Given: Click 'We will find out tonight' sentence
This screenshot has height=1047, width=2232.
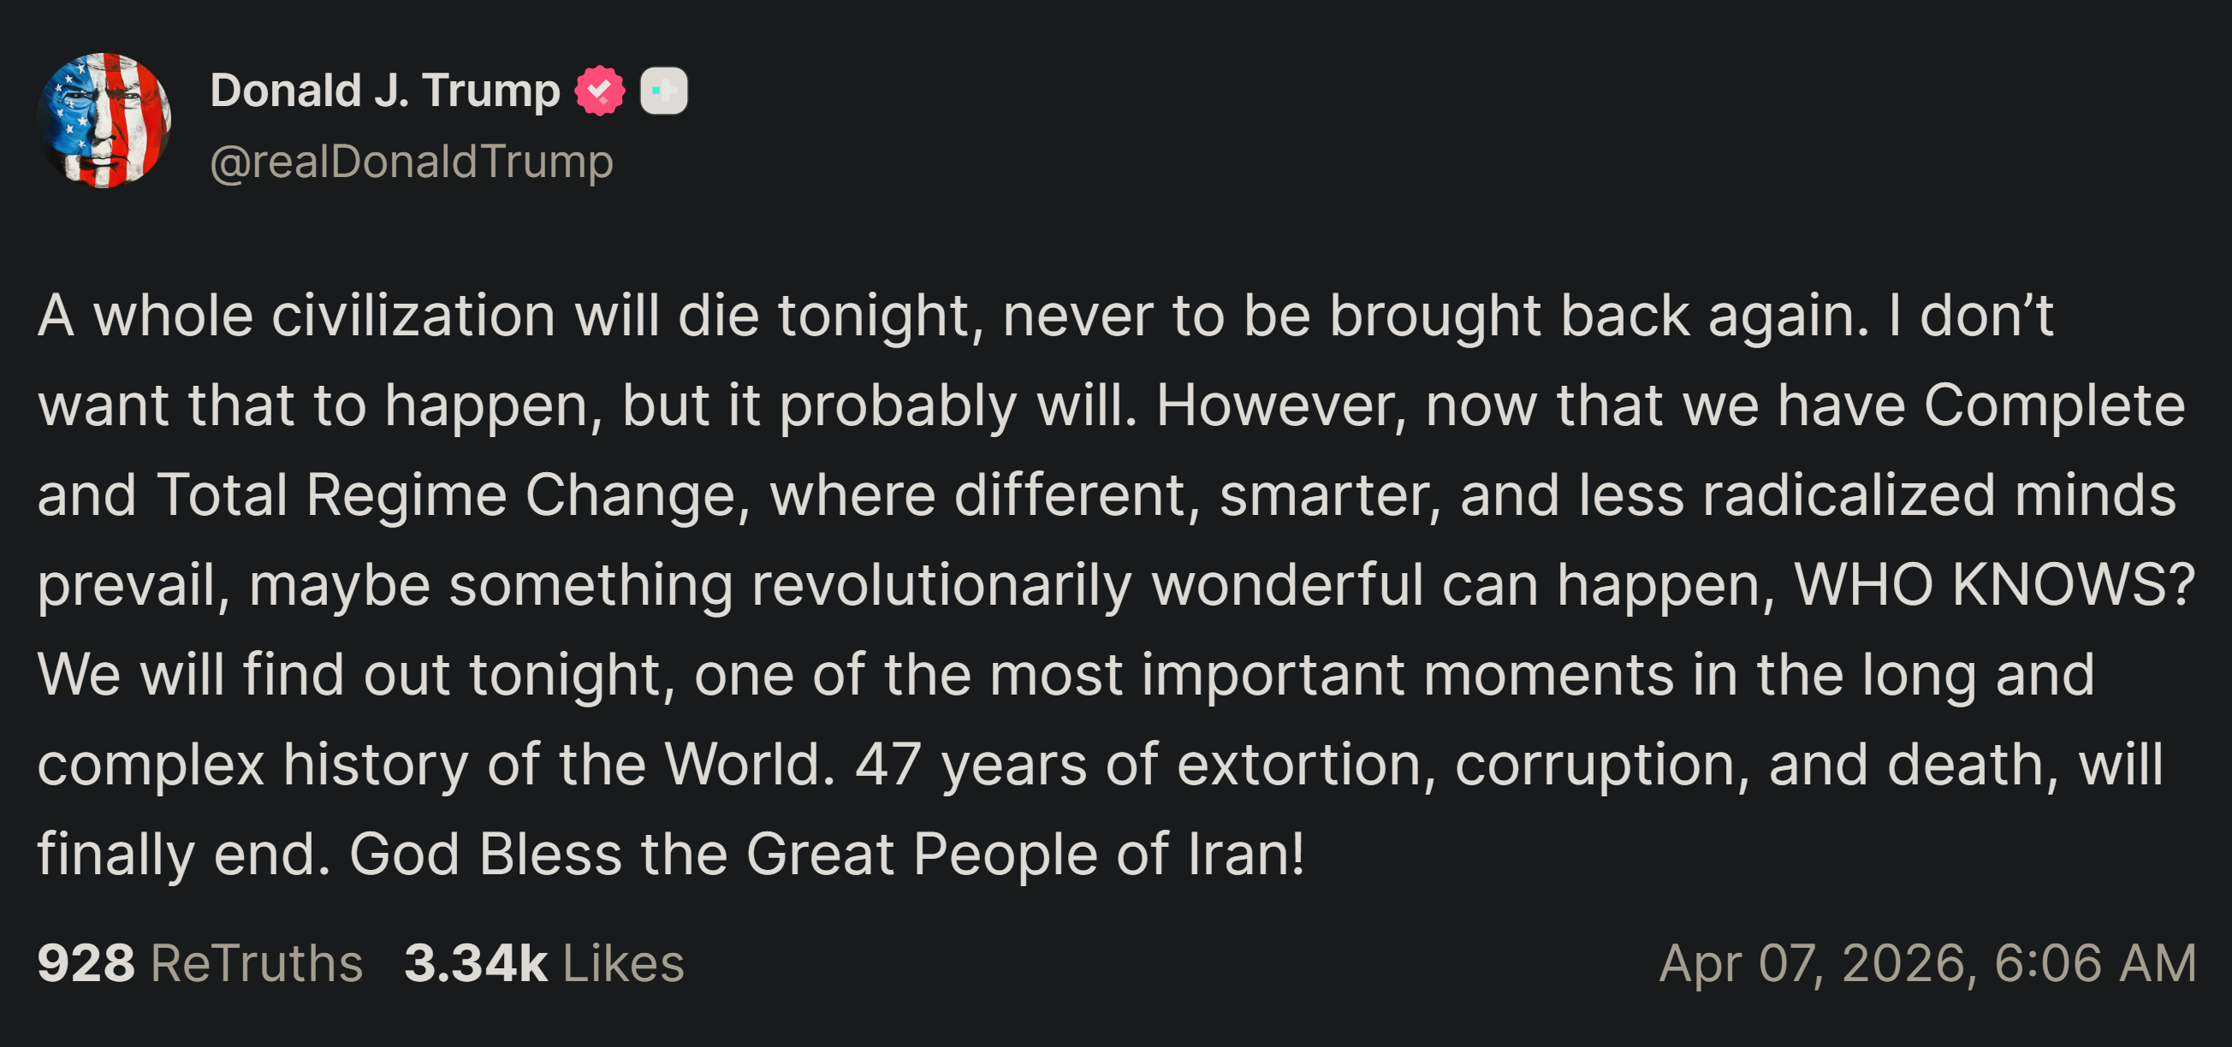Looking at the screenshot, I should pos(356,675).
